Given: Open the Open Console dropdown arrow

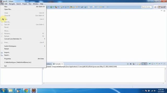Looking at the screenshot, I should pos(159,64).
